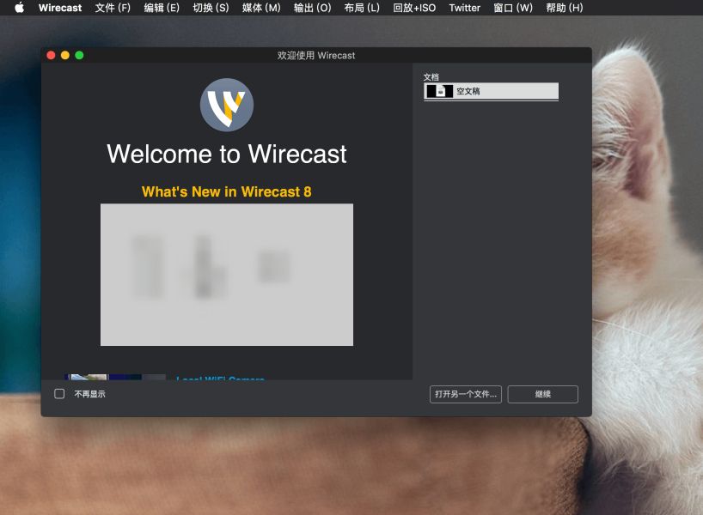Click the green zoom window button
Viewport: 703px width, 515px height.
point(79,55)
